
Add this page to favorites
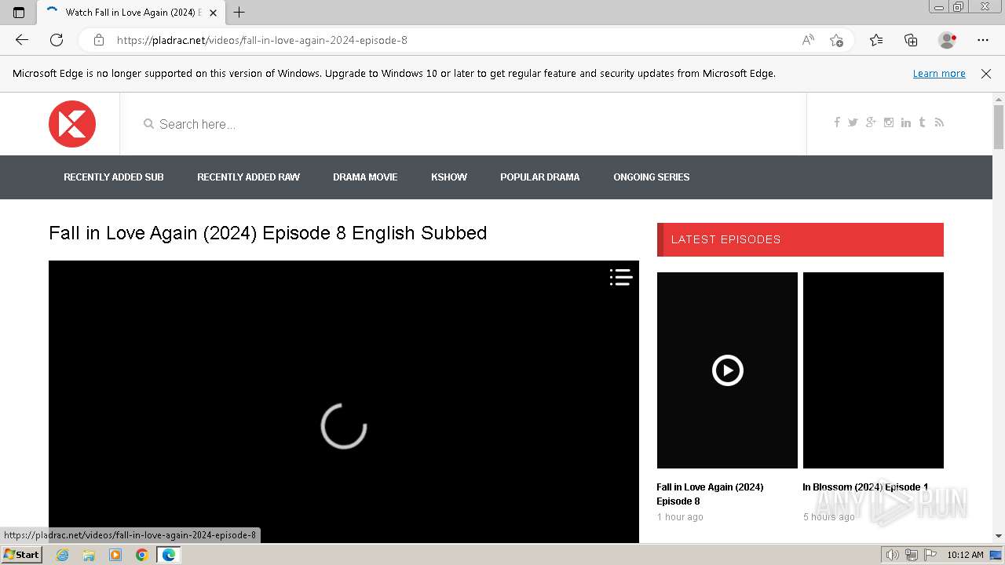(x=836, y=40)
